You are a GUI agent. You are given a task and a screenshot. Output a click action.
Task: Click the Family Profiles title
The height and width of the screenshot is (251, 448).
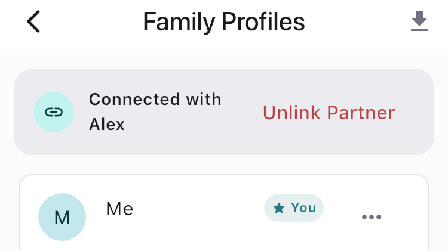click(x=224, y=21)
